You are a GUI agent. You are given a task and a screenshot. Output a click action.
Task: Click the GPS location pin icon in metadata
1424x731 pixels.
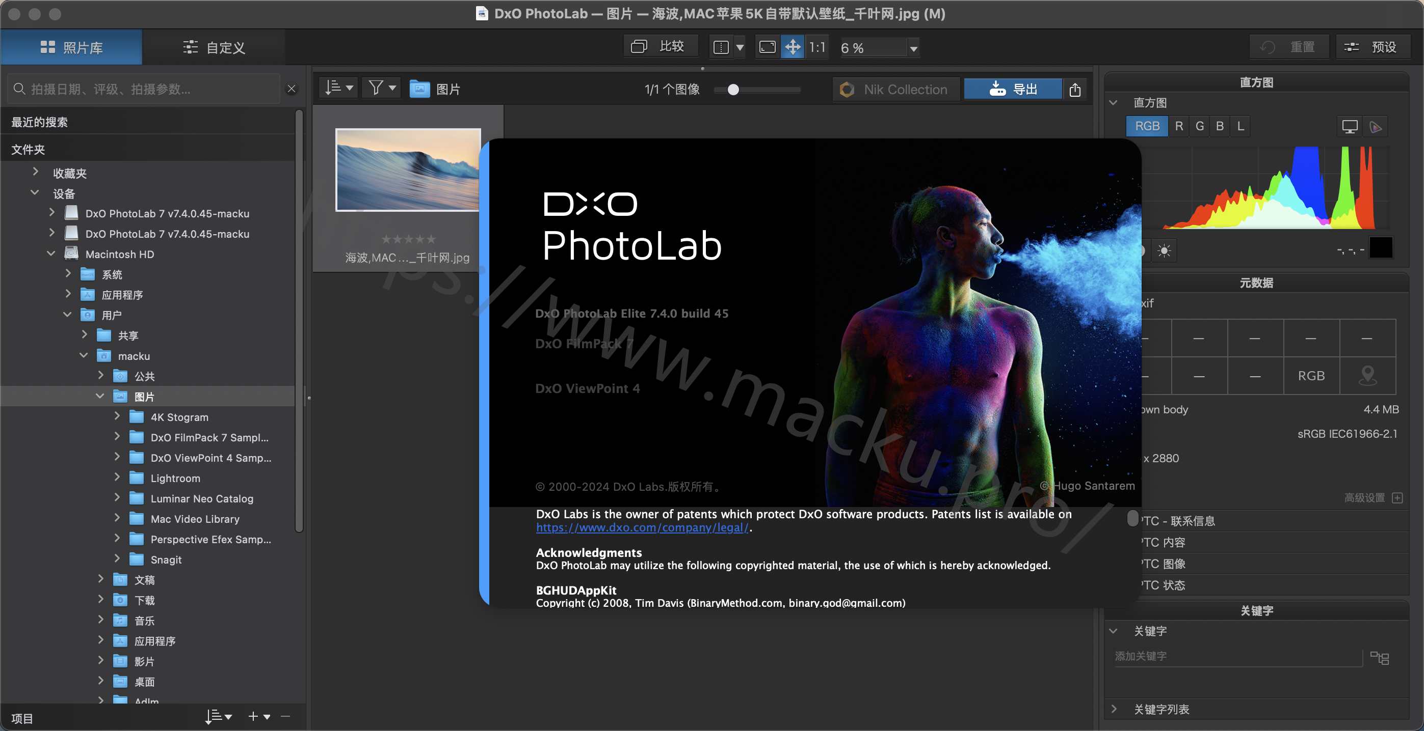(1367, 376)
